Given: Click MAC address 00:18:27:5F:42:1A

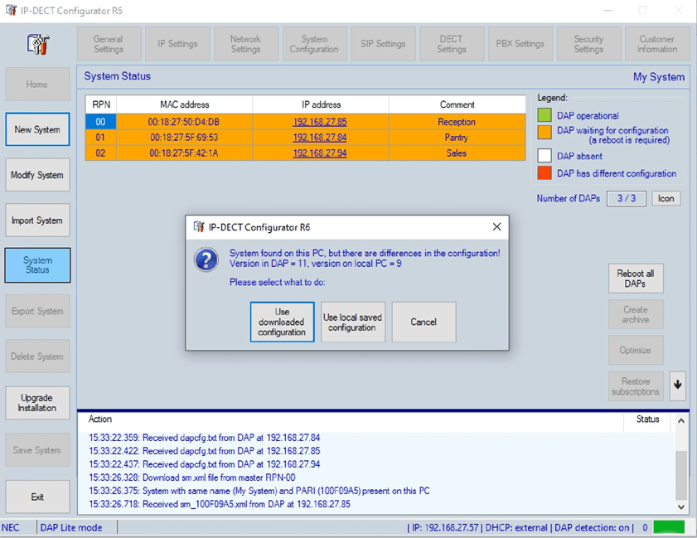Looking at the screenshot, I should click(x=185, y=153).
